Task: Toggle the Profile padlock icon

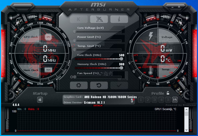Action: click(168, 93)
